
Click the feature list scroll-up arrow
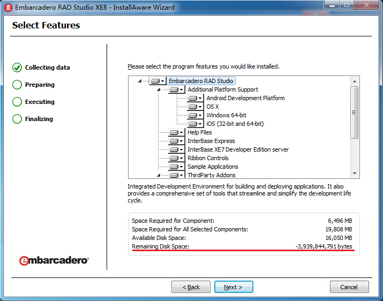355,81
